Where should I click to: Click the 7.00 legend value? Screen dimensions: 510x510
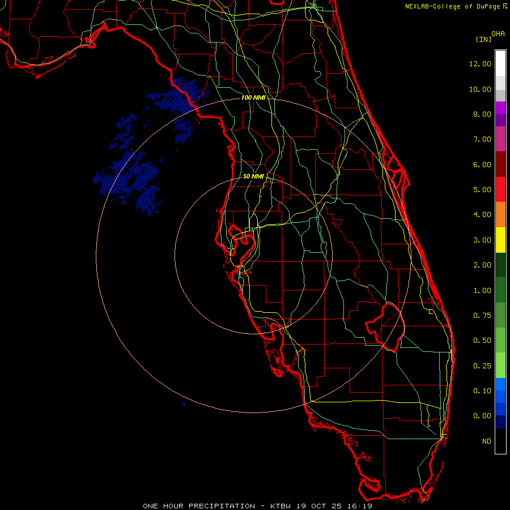pos(482,139)
